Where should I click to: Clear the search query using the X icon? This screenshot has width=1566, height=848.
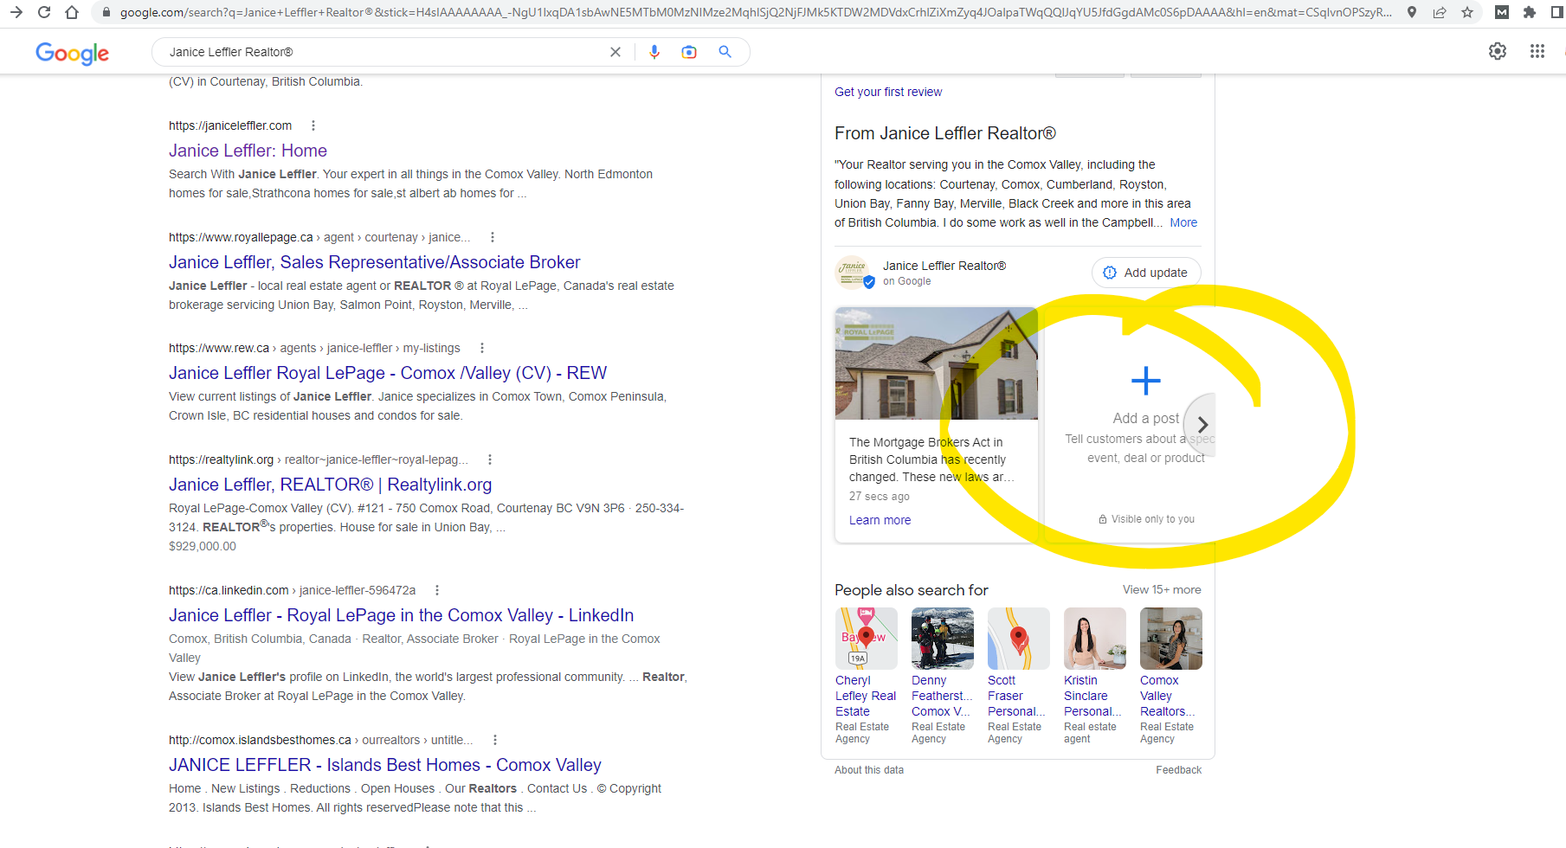(x=615, y=52)
